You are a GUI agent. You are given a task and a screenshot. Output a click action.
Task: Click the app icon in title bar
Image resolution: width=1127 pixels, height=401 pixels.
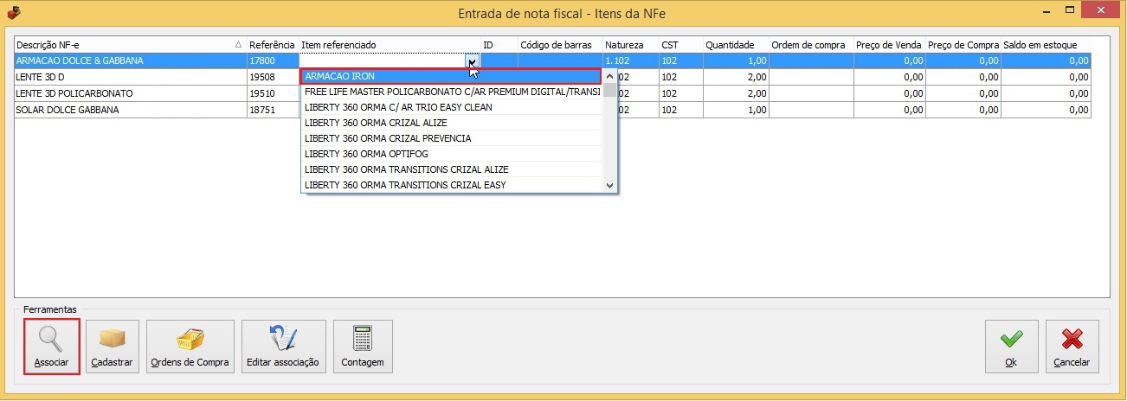(x=13, y=13)
